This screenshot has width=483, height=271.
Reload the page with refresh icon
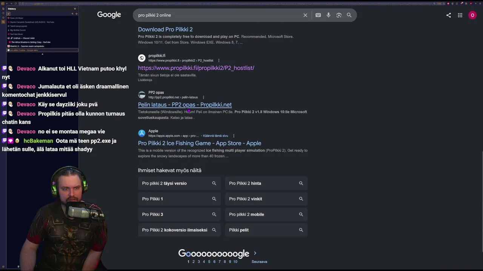15,4
